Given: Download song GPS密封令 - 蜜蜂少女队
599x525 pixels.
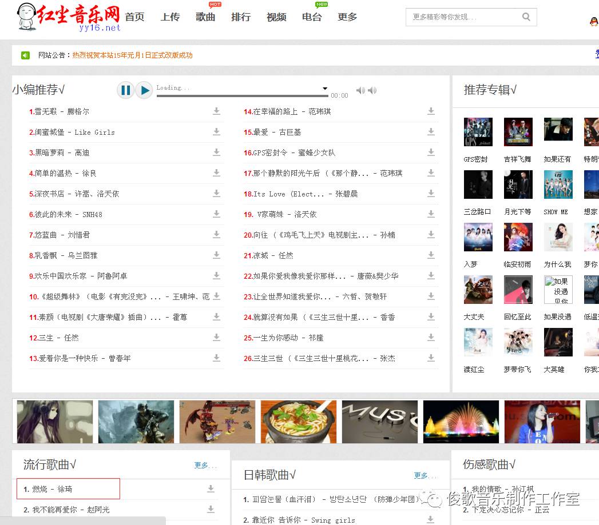Looking at the screenshot, I should coord(431,152).
